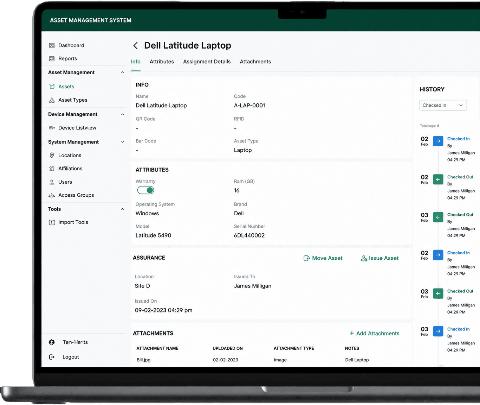This screenshot has height=405, width=480.
Task: Click first 02 Feb Checked In arrow icon
Action: tap(438, 141)
